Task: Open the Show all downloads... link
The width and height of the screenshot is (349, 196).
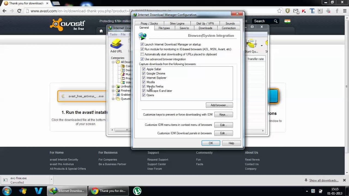Action: tap(324, 180)
